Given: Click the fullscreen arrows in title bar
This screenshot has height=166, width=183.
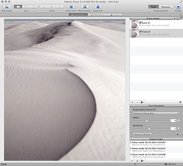Looking at the screenshot, I should [x=181, y=2].
